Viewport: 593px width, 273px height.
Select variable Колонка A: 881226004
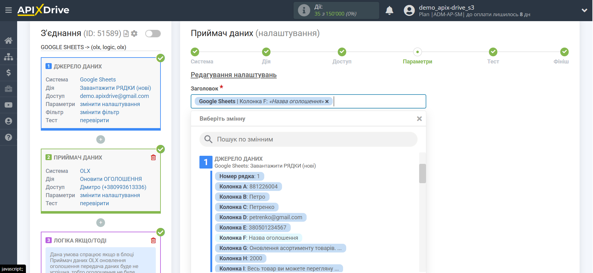point(248,187)
